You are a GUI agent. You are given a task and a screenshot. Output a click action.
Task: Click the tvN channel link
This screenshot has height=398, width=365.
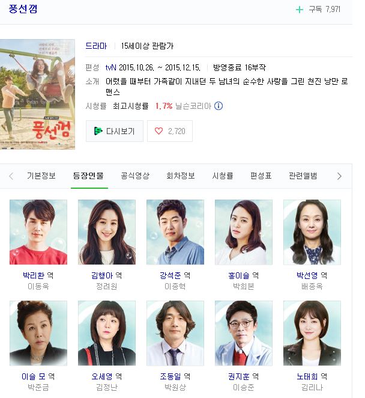[x=111, y=67]
